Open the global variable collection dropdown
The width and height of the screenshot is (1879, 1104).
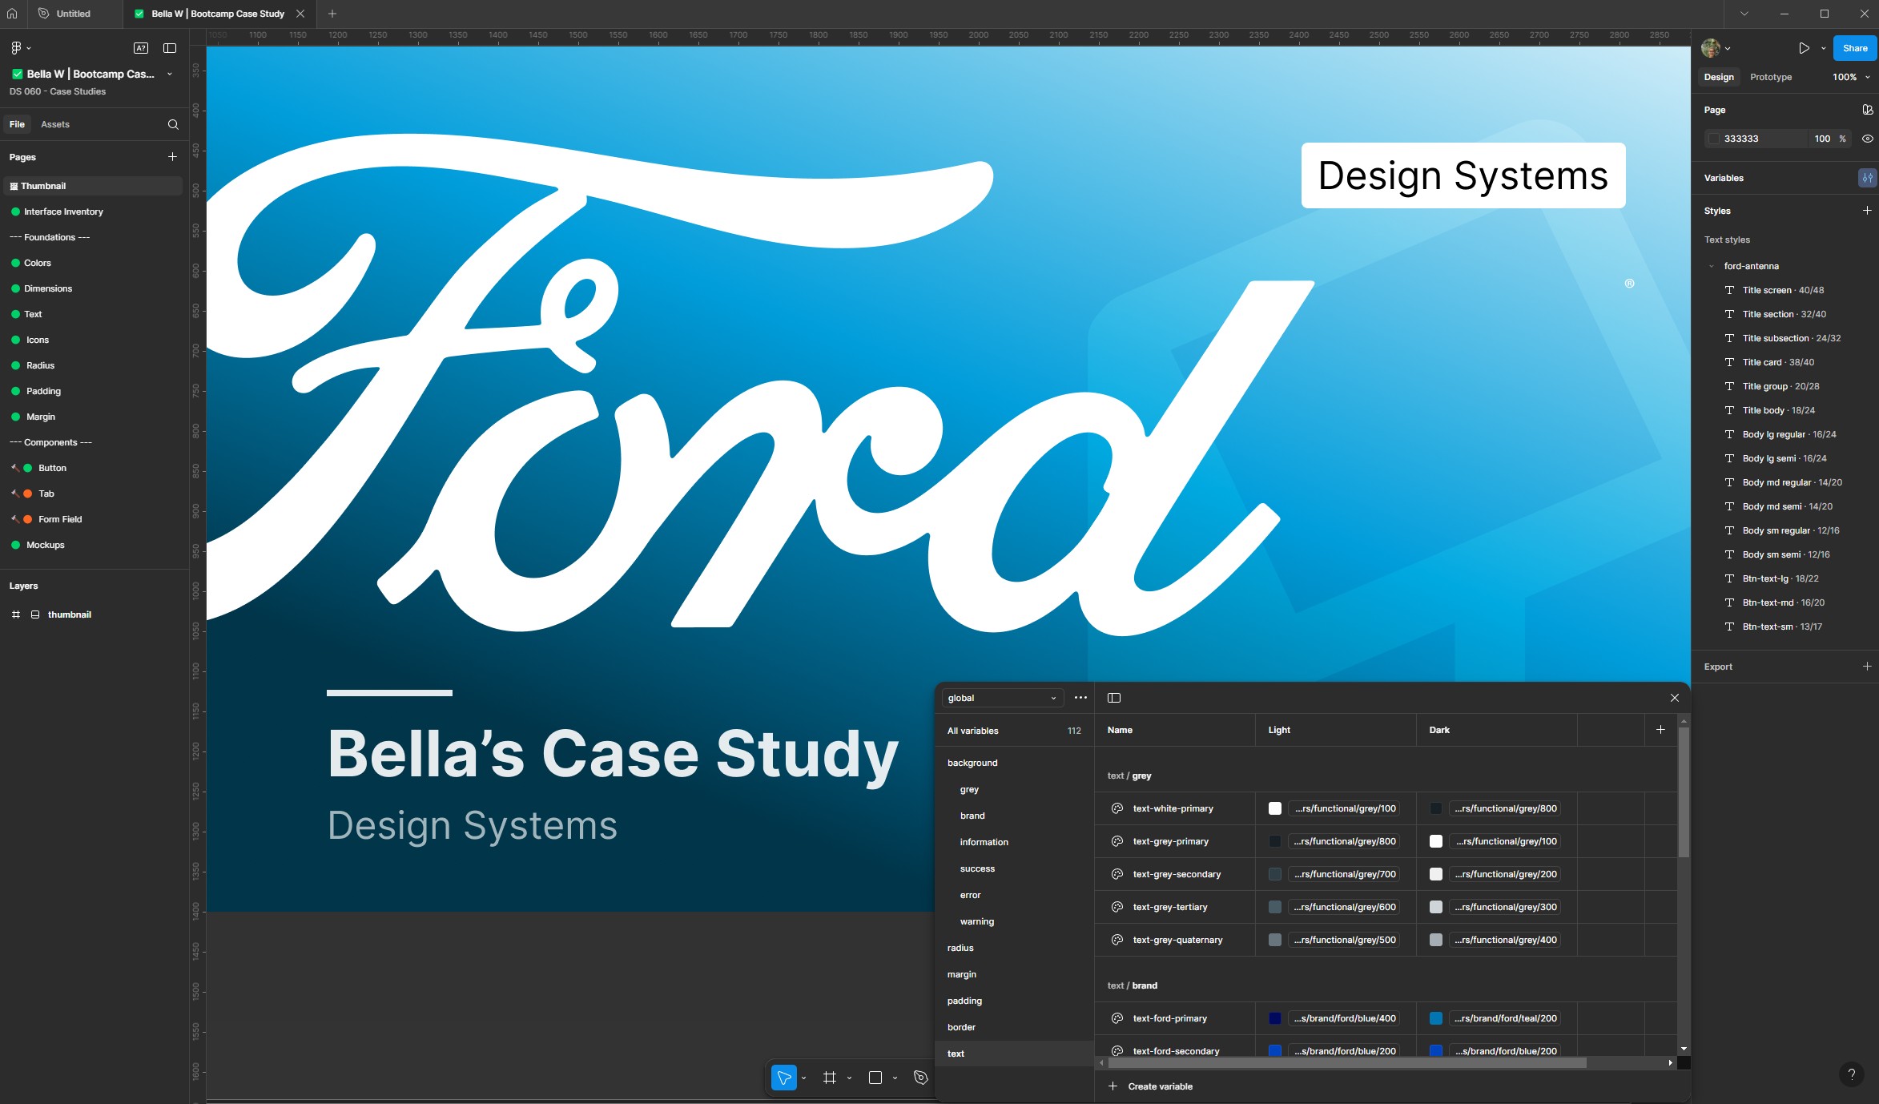coord(1001,697)
